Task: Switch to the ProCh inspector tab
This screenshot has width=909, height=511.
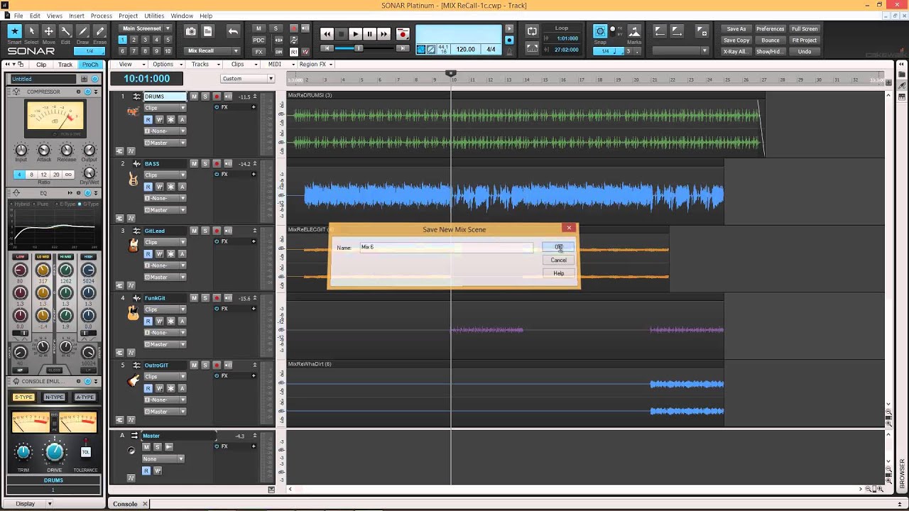Action: coord(90,65)
